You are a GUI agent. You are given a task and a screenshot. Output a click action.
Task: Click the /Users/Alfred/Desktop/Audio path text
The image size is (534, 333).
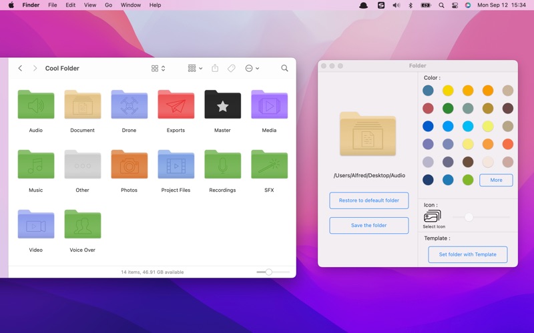point(369,175)
